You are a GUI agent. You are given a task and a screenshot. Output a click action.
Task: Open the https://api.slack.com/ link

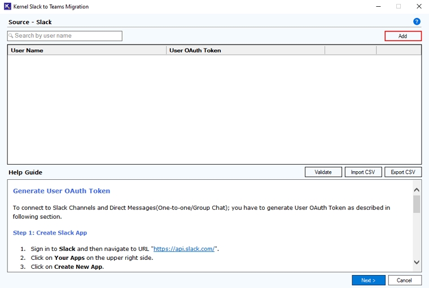pyautogui.click(x=184, y=249)
